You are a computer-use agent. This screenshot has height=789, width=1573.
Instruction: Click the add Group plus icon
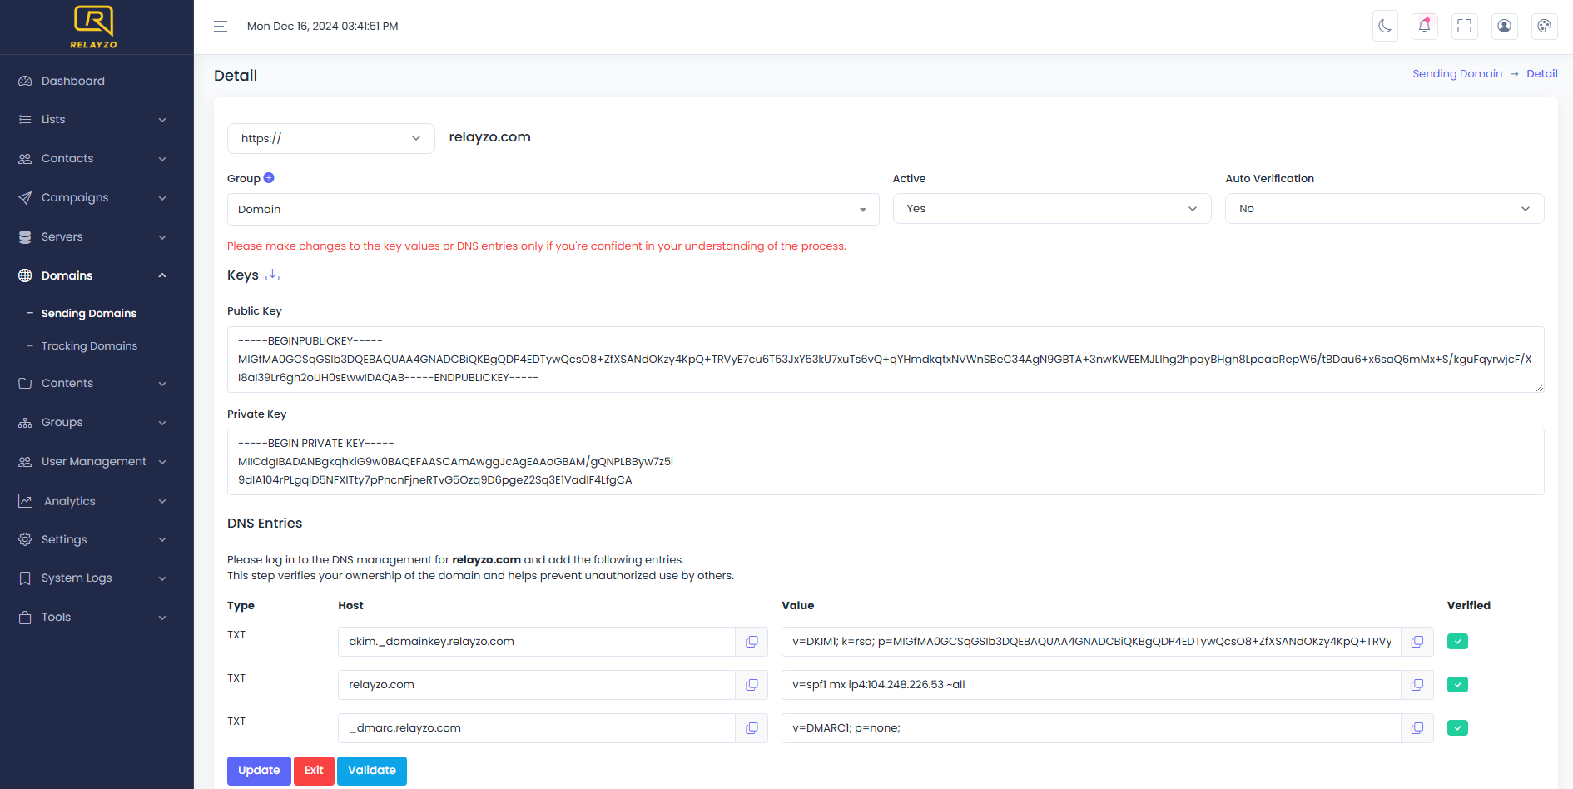(x=269, y=178)
